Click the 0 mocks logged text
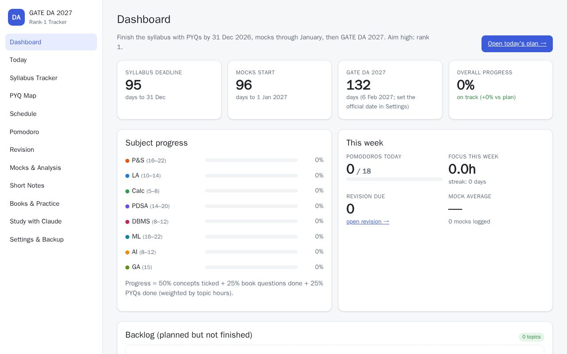Viewport: 567px width, 354px height. click(x=469, y=222)
